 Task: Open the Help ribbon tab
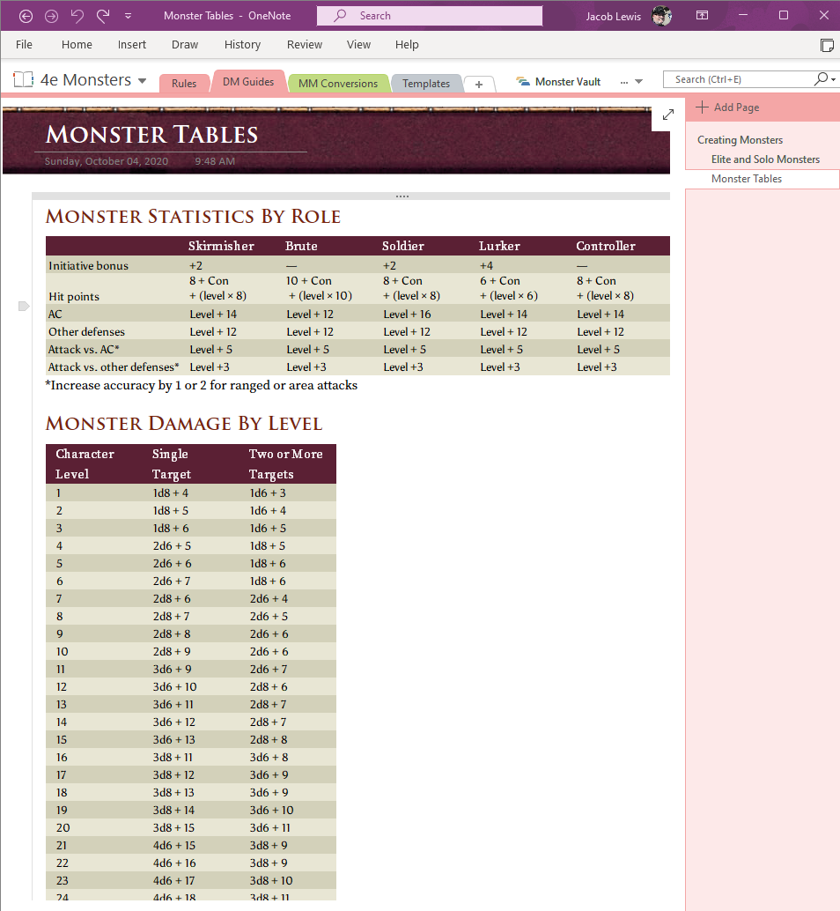(407, 45)
